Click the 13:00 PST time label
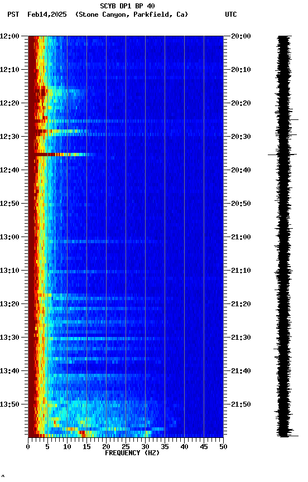The image size is (308, 482). (x=9, y=237)
